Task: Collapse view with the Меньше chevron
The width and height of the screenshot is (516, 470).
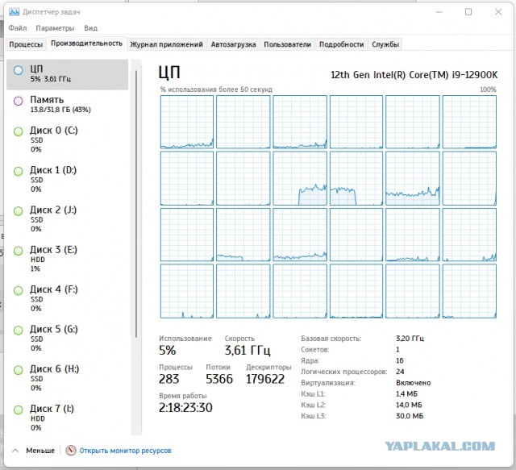Action: (15, 451)
